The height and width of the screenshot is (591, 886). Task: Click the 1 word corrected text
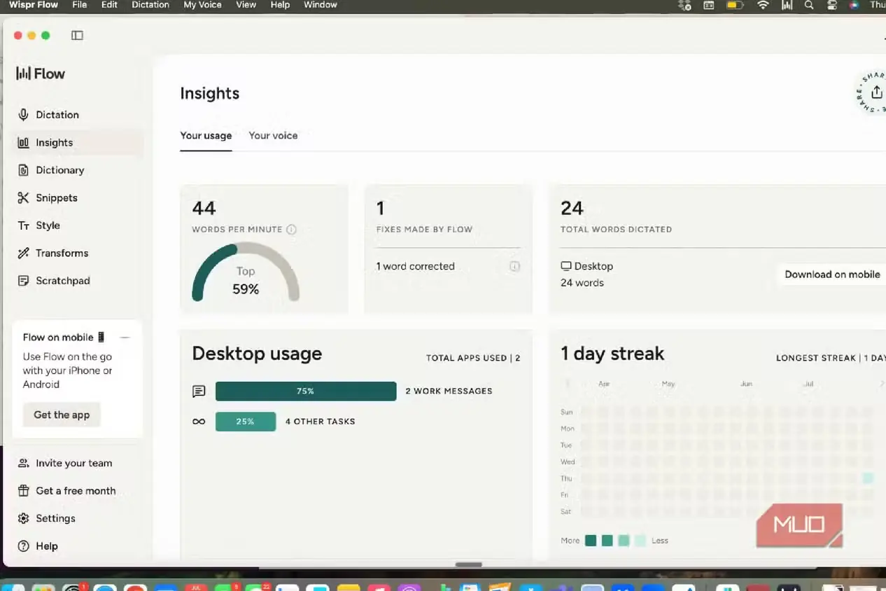[416, 266]
